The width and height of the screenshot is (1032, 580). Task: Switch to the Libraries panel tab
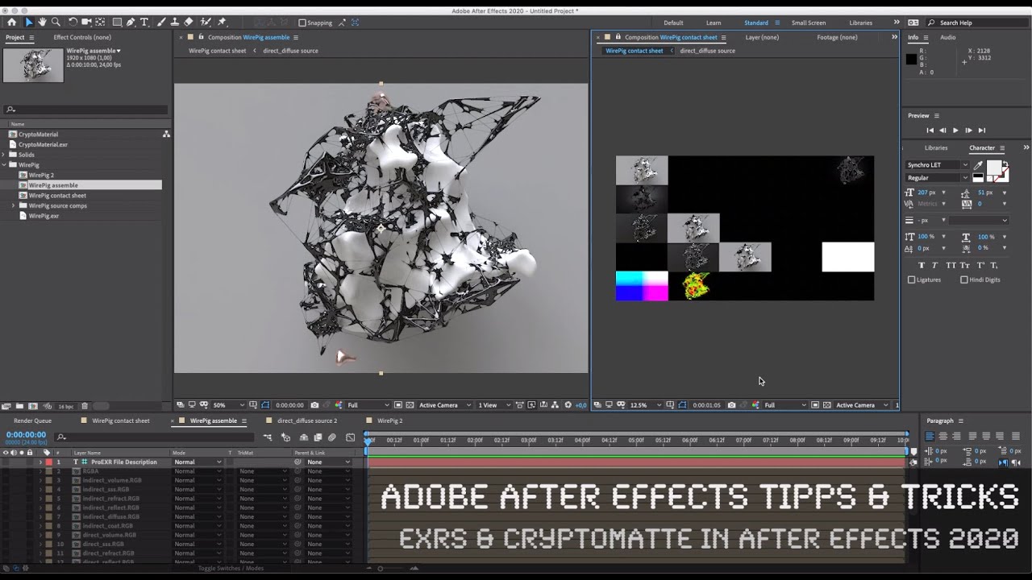click(x=936, y=148)
